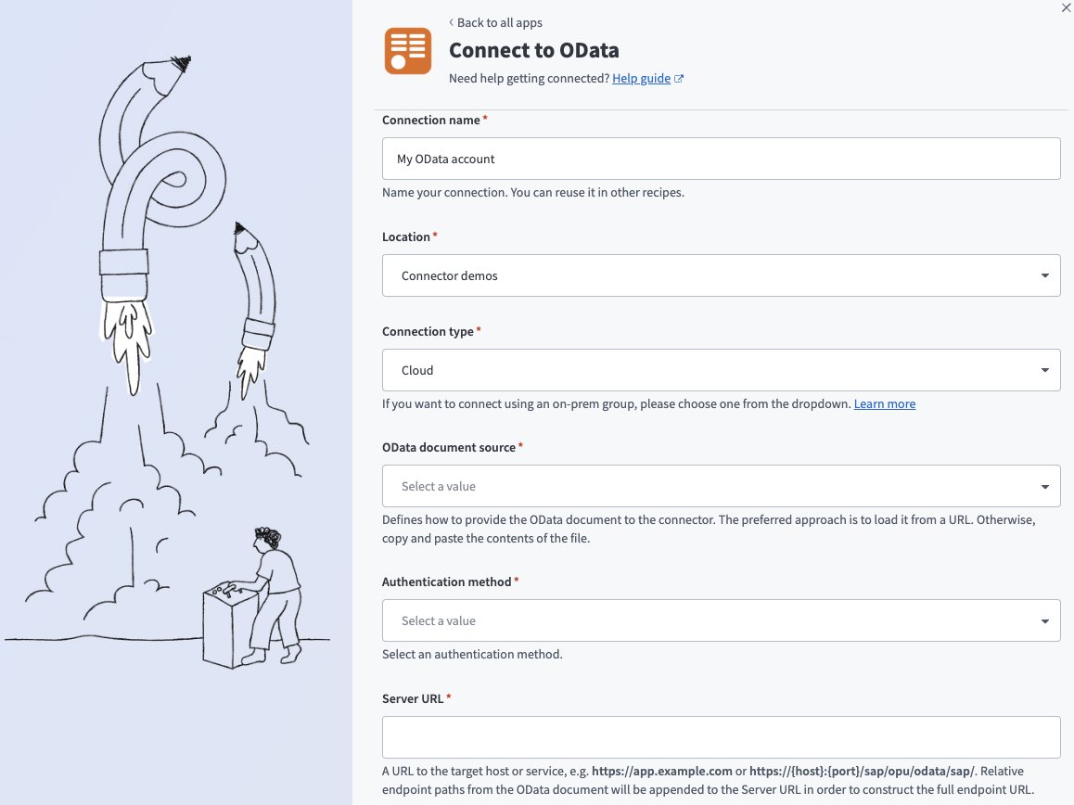1074x805 pixels.
Task: Click the Location dropdown arrow
Action: [x=1044, y=275]
